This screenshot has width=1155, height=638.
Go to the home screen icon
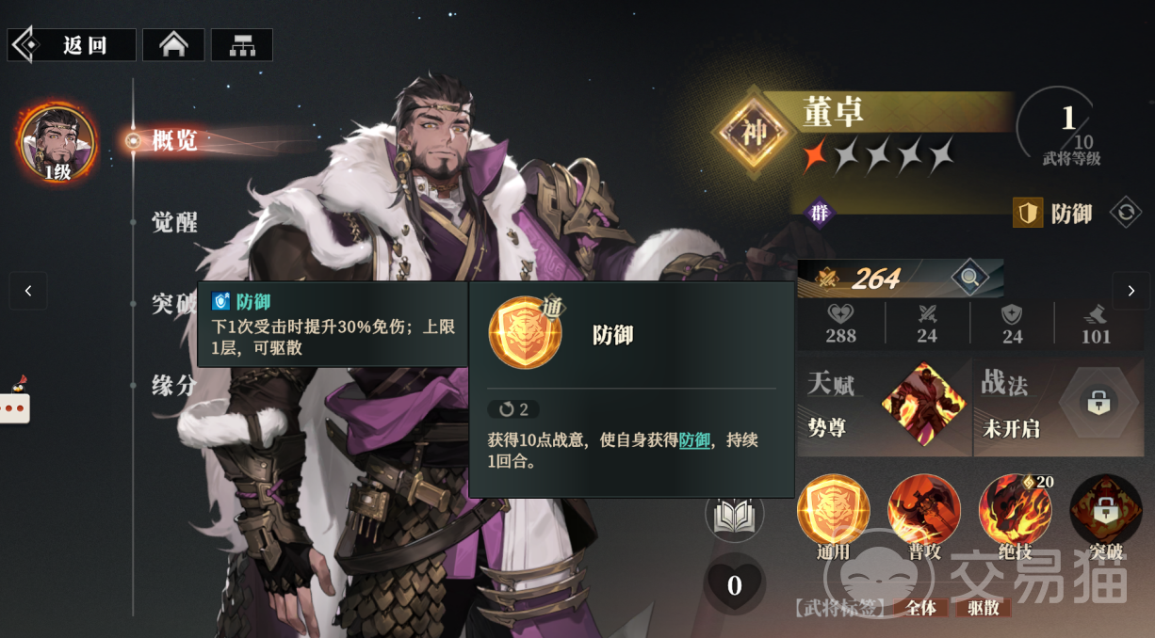pyautogui.click(x=173, y=45)
